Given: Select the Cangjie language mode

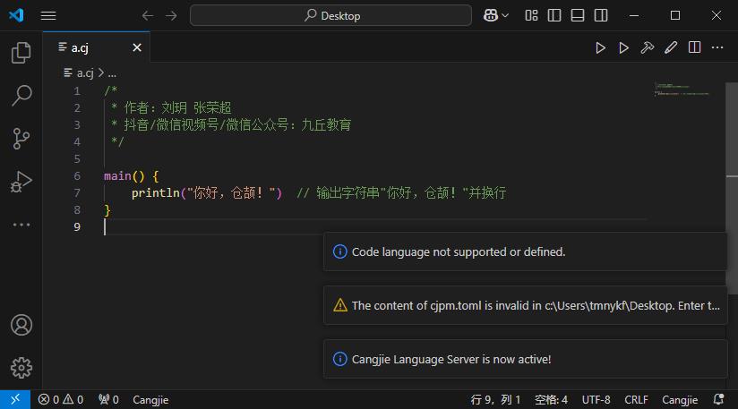Looking at the screenshot, I should [x=680, y=399].
